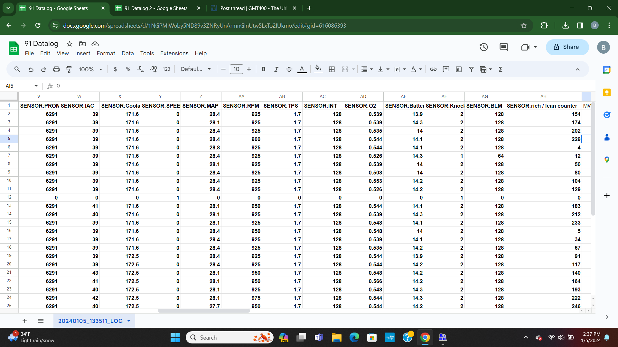Click the paint format roller icon
This screenshot has width=618, height=347.
[x=69, y=69]
